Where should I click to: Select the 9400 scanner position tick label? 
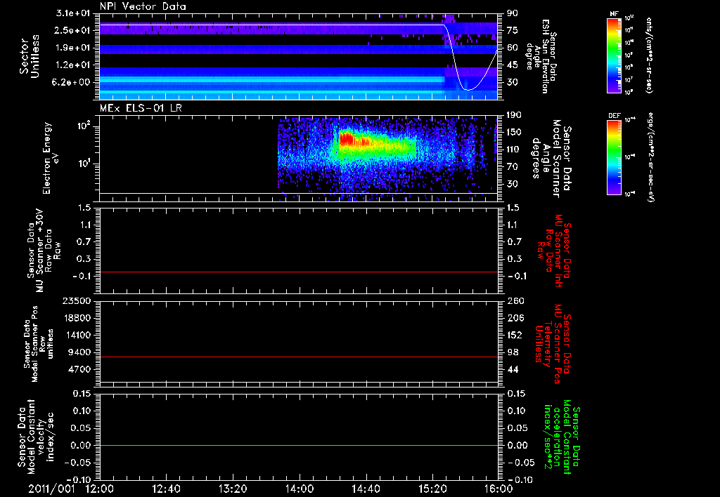[79, 352]
